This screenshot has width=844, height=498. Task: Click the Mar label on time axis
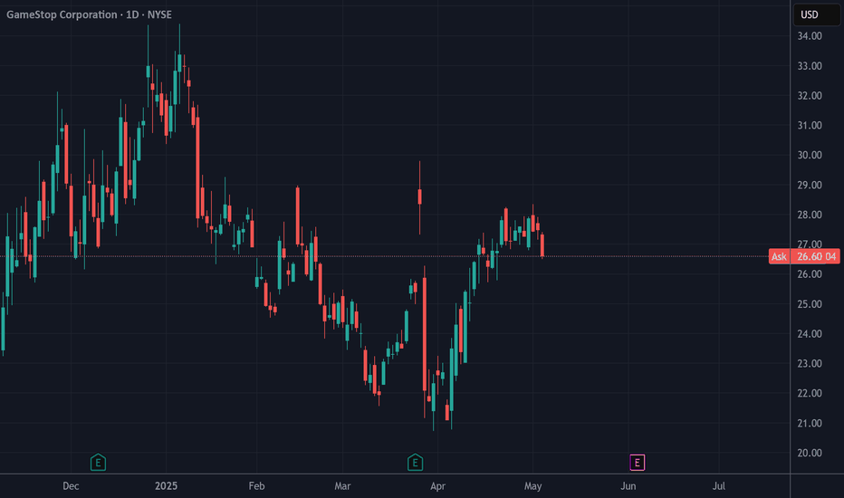coord(342,486)
